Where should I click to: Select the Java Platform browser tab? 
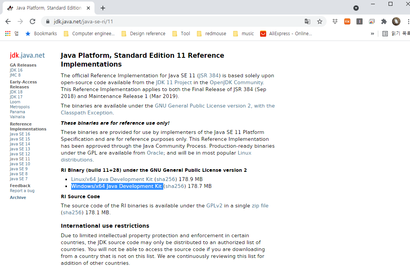tap(49, 8)
